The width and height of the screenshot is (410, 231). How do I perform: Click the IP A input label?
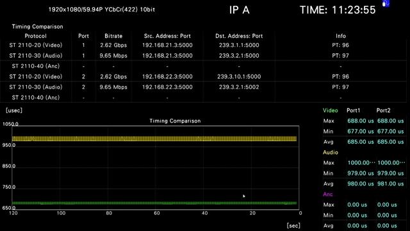239,10
